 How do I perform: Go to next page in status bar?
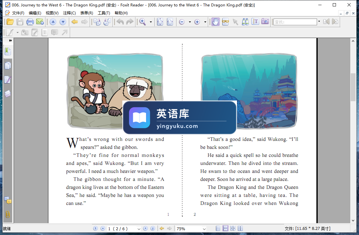(x=145, y=228)
